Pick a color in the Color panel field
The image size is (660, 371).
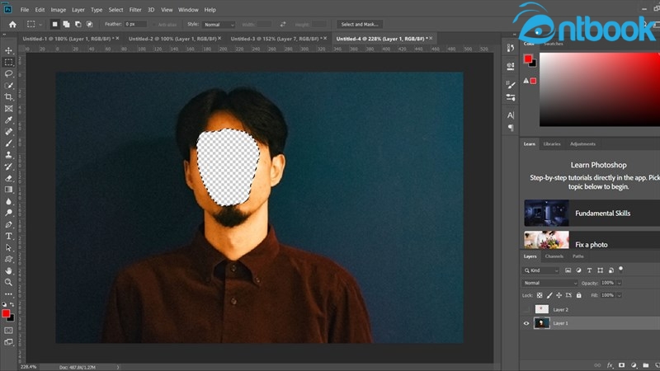(600, 89)
